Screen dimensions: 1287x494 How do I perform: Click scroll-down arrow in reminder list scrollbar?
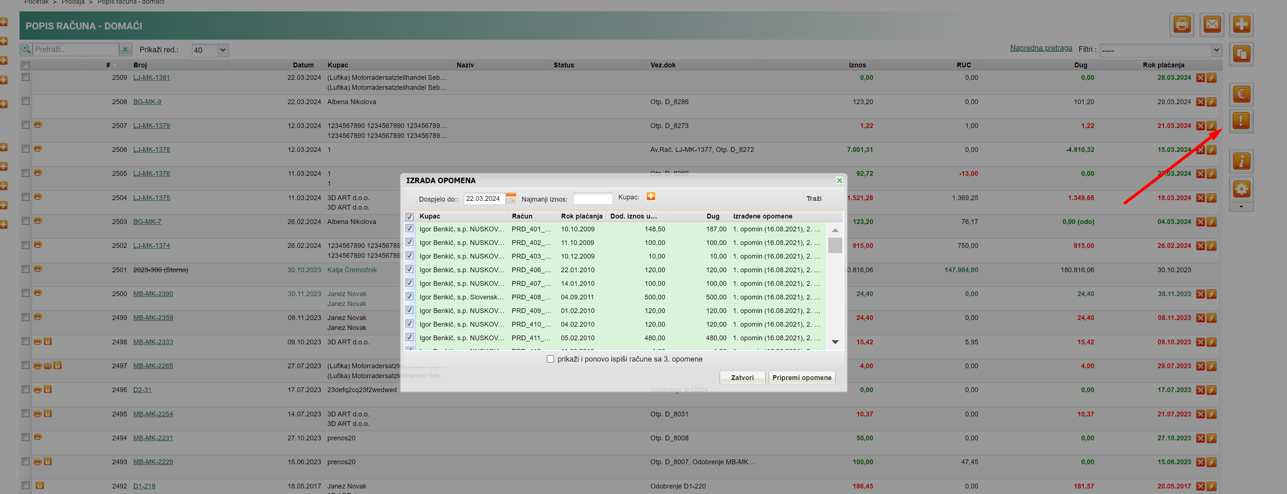835,342
